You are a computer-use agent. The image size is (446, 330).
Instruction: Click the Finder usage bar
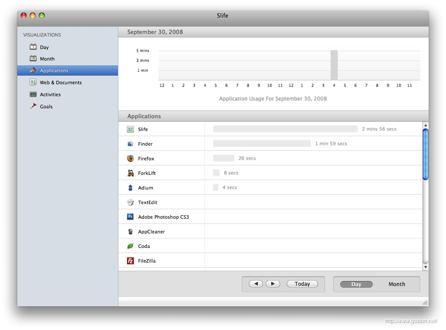pyautogui.click(x=262, y=143)
